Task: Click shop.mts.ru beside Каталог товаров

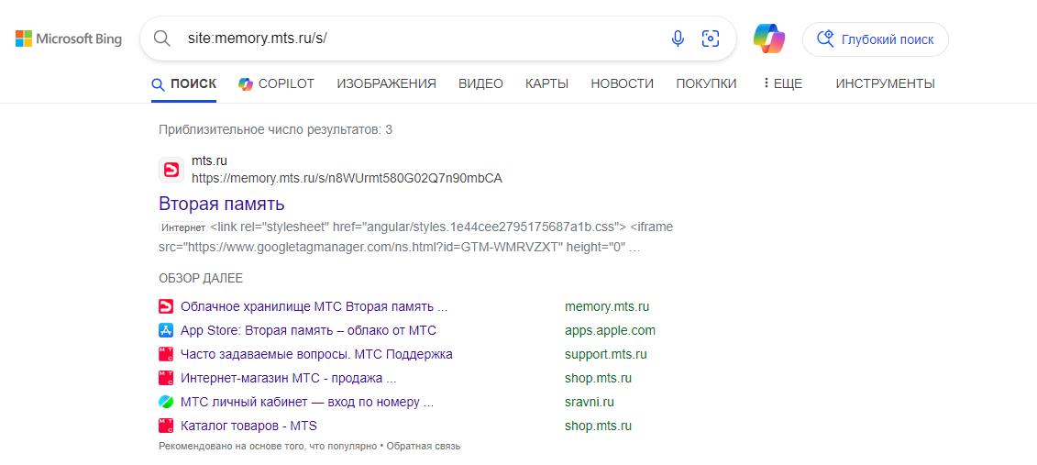Action: point(598,426)
